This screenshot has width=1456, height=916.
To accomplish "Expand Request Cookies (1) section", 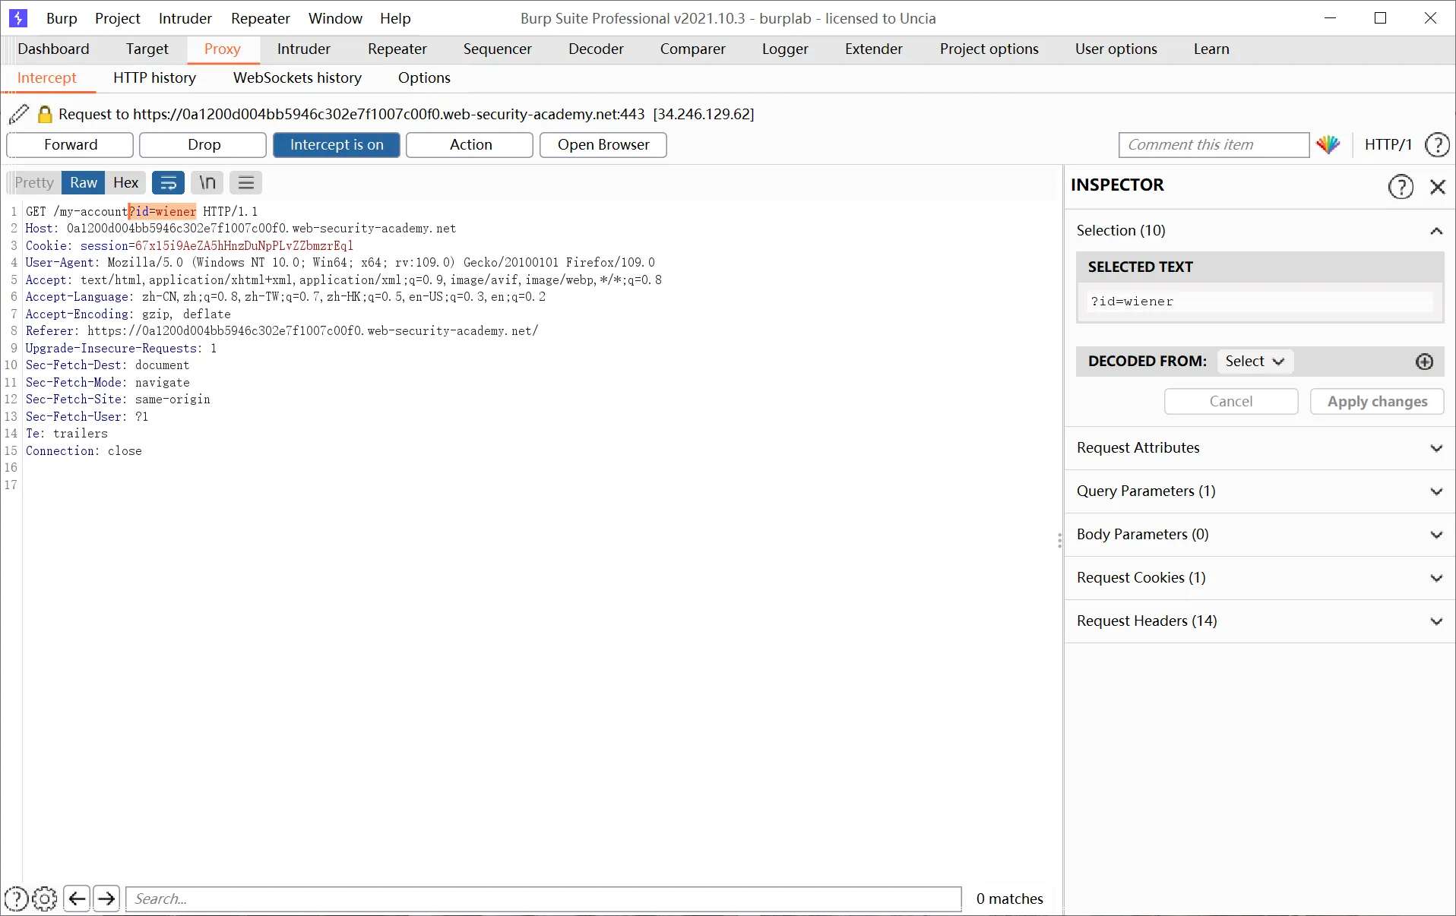I will coord(1260,578).
